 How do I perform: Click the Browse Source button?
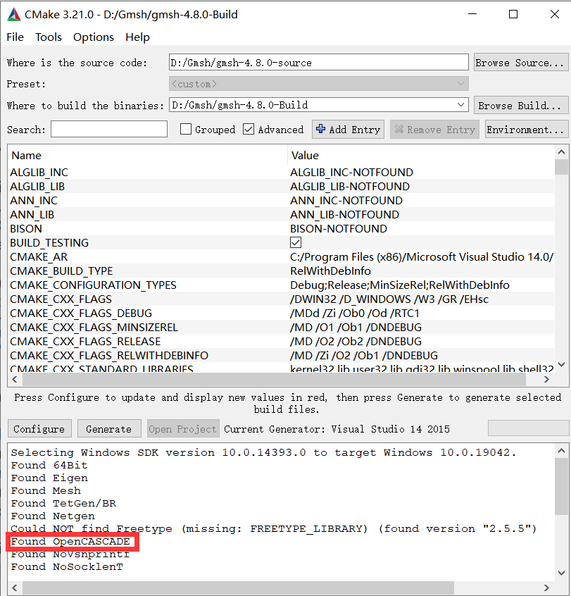coord(520,62)
